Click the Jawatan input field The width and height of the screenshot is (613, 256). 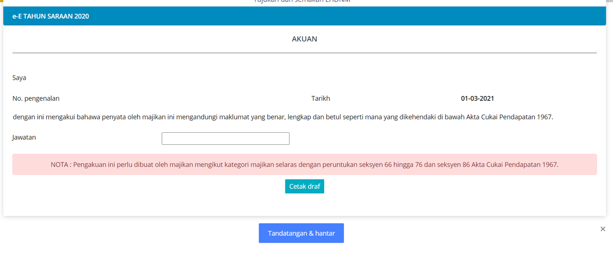226,139
